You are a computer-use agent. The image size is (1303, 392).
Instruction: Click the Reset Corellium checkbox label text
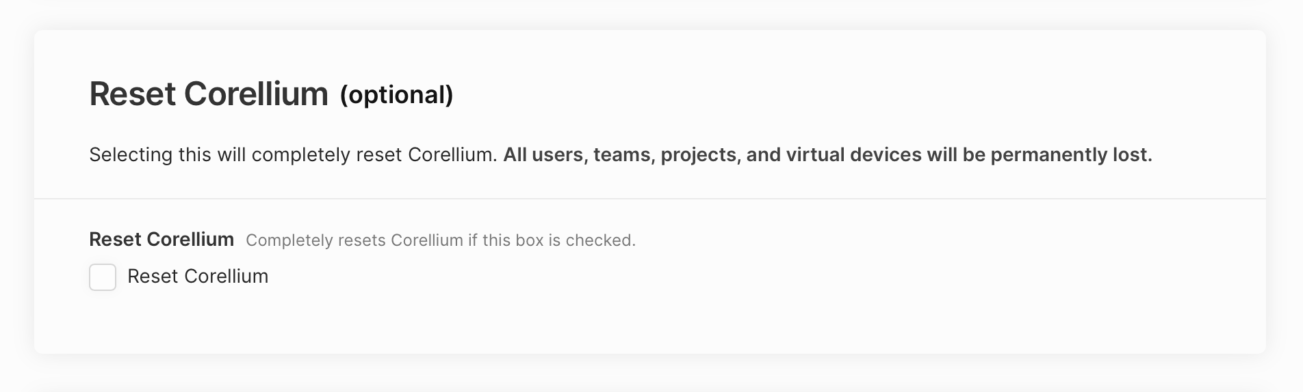pyautogui.click(x=198, y=277)
